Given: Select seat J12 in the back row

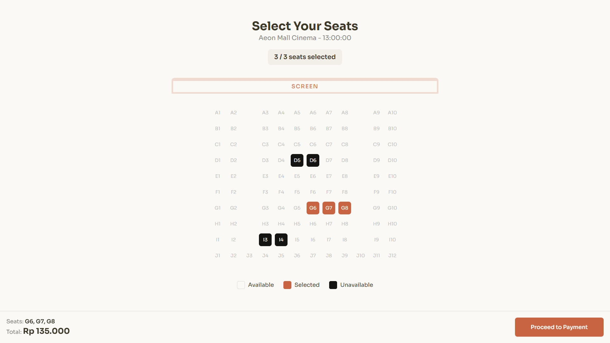Looking at the screenshot, I should click(392, 255).
